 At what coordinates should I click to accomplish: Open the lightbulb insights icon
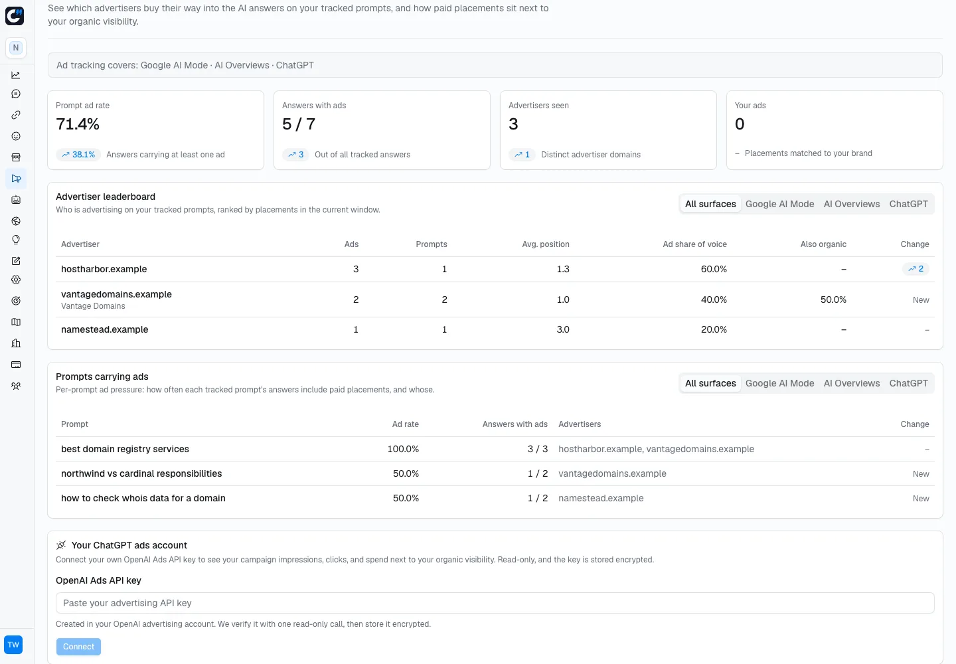point(16,240)
